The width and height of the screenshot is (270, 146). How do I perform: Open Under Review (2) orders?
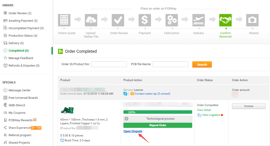(x=20, y=13)
